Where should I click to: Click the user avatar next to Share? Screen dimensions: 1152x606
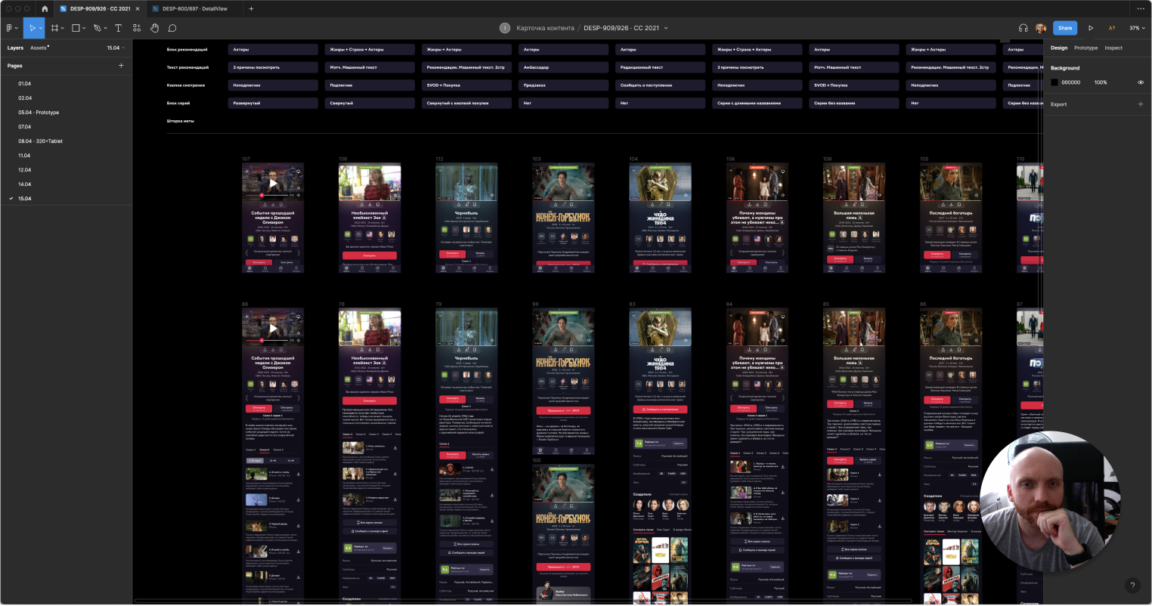pos(1041,28)
